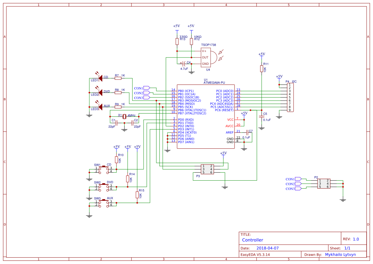The image size is (373, 264).
Task: Click the ATMEGA8A-PU microcontroller symbol U1
Action: coord(206,117)
